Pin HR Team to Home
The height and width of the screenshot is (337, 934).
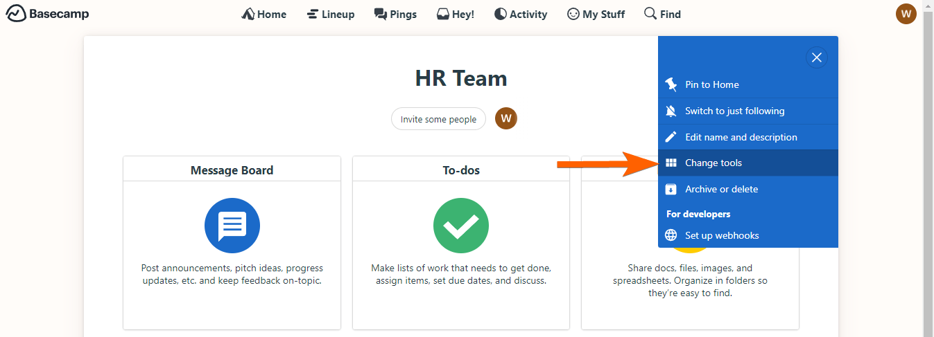pos(711,84)
